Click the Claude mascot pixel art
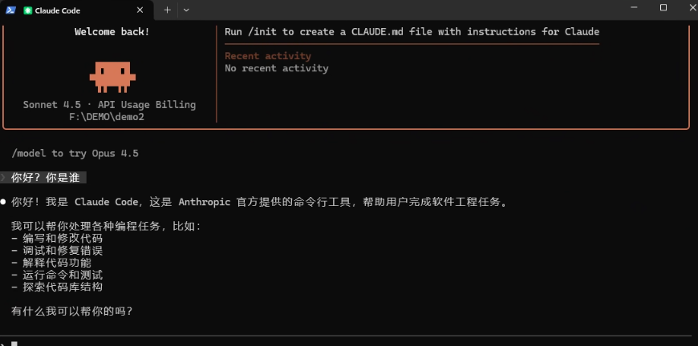The image size is (698, 346). pyautogui.click(x=112, y=77)
